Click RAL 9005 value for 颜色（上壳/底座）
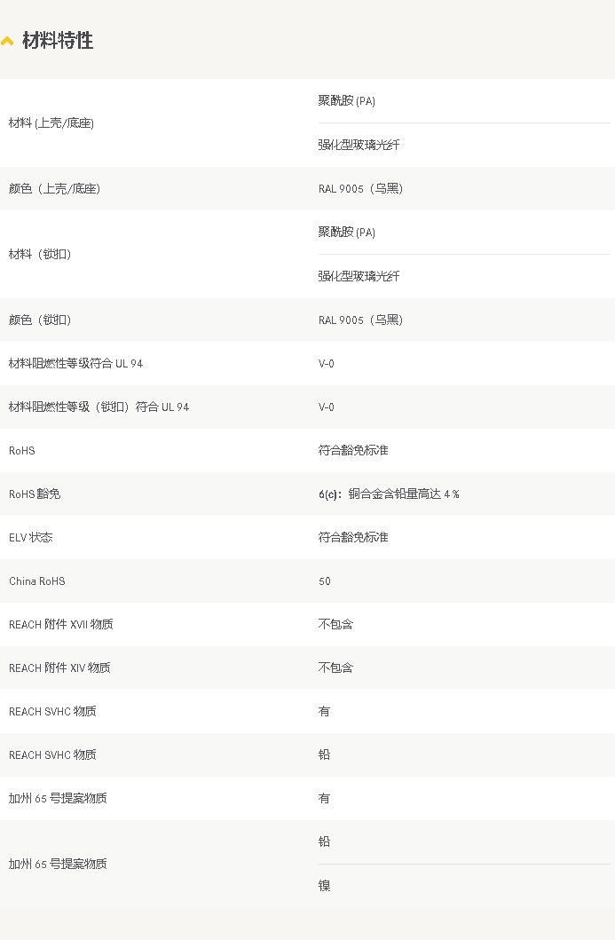 click(x=360, y=188)
